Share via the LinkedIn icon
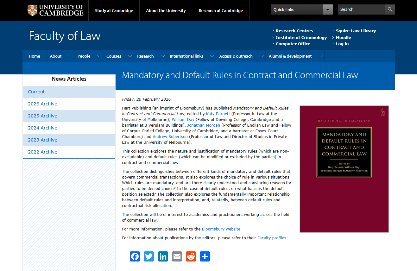The image size is (417, 271). click(x=163, y=256)
